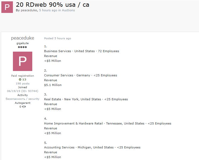Open peaceduke username in post sidebar

pos(23,38)
